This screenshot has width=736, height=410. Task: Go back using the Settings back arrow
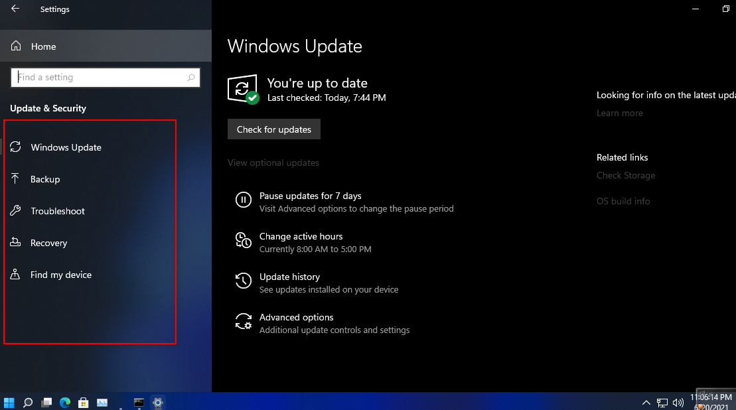(15, 9)
